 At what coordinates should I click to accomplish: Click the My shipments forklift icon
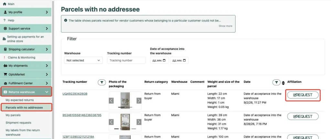click(5, 66)
